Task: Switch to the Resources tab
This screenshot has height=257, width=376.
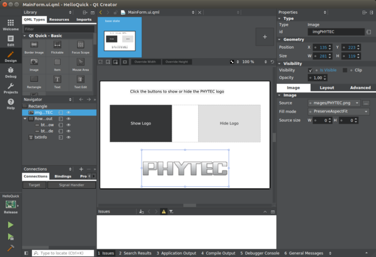Action: [x=60, y=19]
